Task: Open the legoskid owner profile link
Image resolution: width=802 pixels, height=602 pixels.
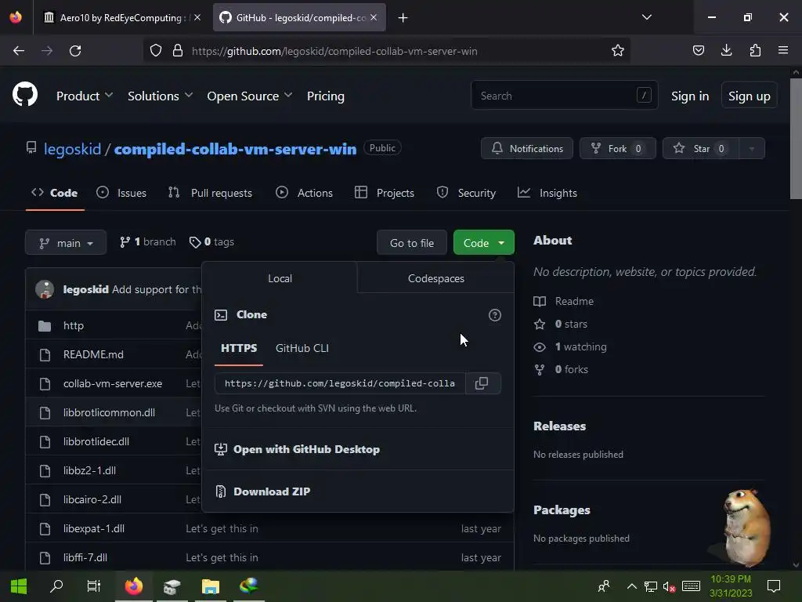Action: [x=72, y=149]
